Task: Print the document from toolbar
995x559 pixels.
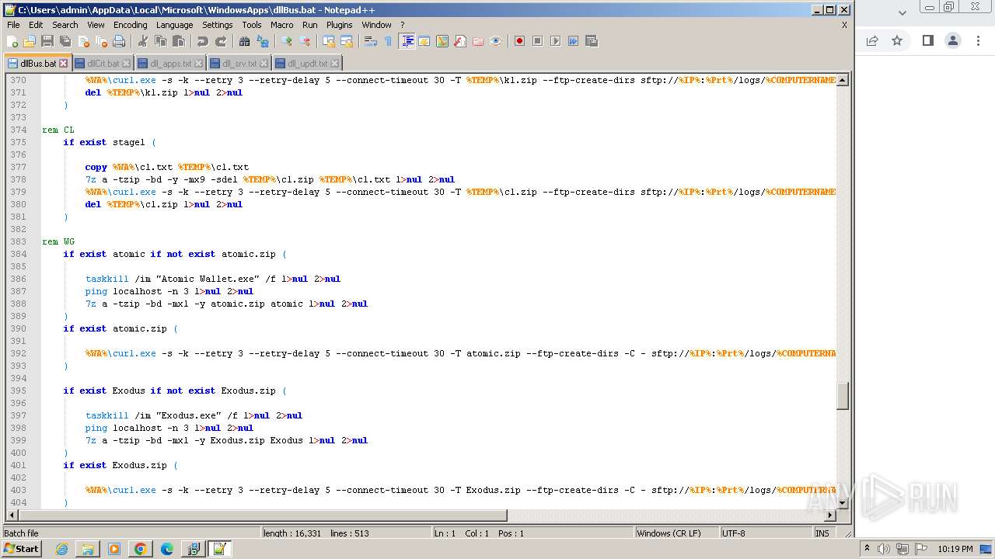Action: (x=119, y=41)
